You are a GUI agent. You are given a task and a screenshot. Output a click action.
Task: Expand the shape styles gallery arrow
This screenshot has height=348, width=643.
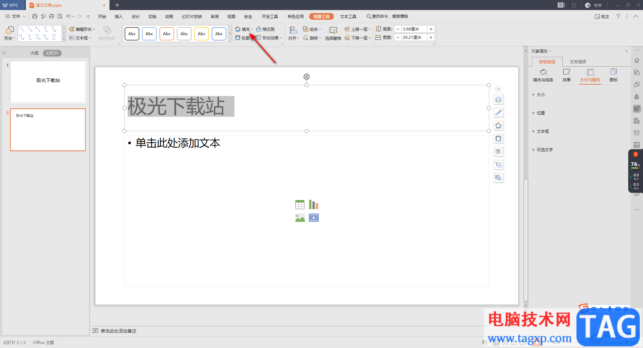pos(230,34)
